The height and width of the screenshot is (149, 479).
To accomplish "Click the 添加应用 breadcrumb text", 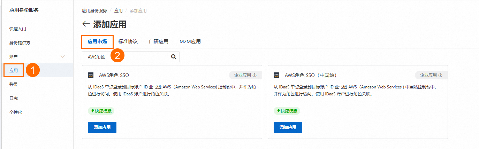I will pyautogui.click(x=138, y=11).
